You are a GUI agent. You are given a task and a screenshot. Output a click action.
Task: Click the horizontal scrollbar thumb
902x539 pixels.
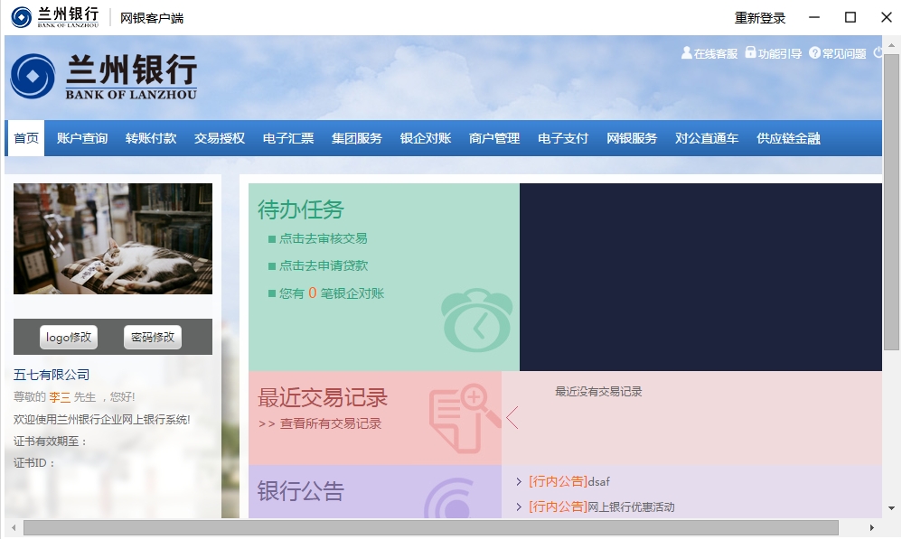click(x=431, y=527)
